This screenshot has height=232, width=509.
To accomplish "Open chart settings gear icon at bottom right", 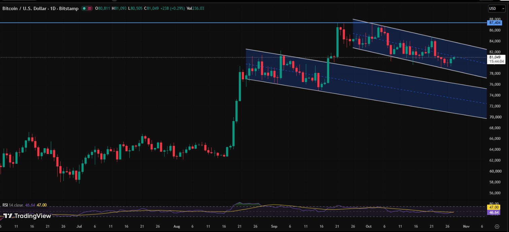I will click(x=497, y=227).
